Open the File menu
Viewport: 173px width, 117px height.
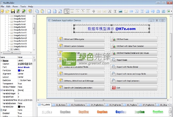click(2, 7)
